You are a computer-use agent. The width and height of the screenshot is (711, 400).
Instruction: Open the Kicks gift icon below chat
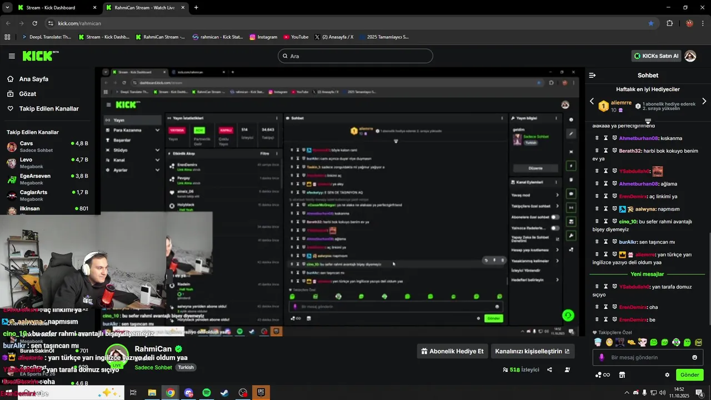602,375
